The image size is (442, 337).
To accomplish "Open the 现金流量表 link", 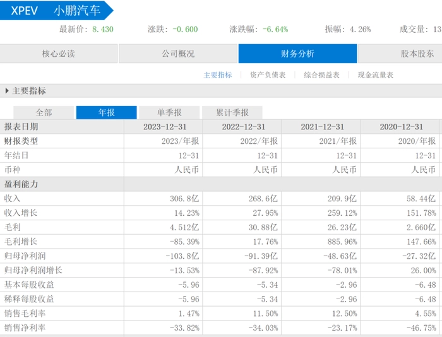I will (375, 75).
